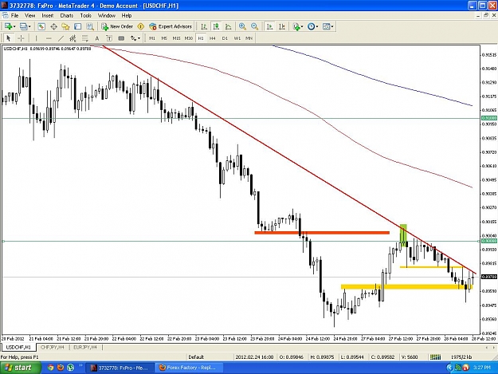Open the New Chart tool
Viewport: 498px width, 374px height.
8,26
